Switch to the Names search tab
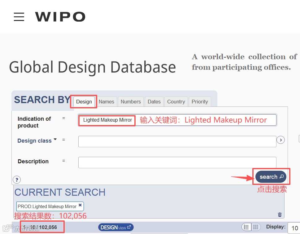This screenshot has width=300, height=234. (107, 102)
